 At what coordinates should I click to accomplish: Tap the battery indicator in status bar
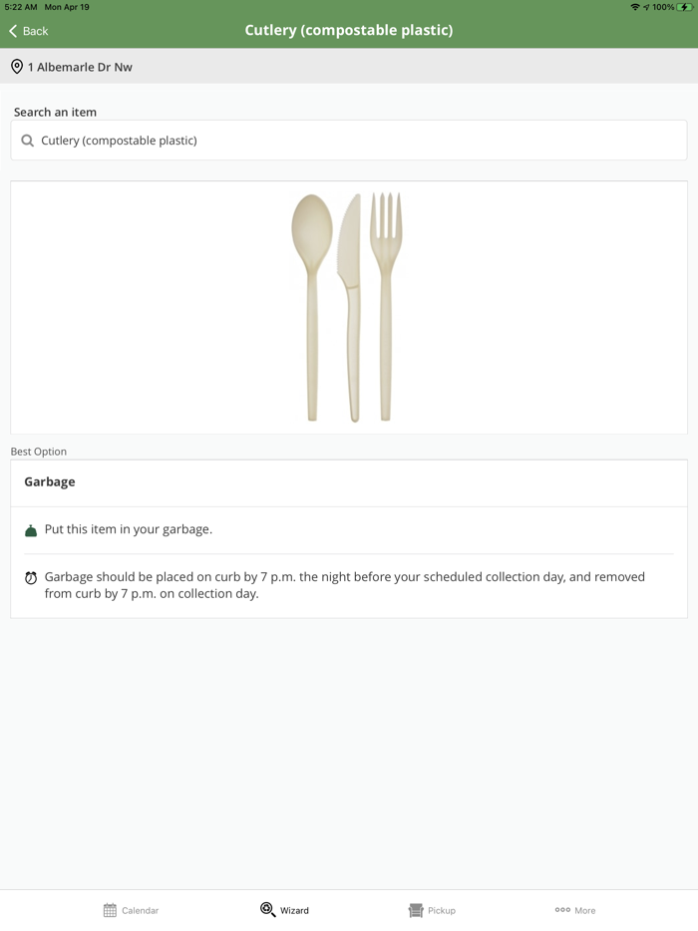(x=685, y=7)
